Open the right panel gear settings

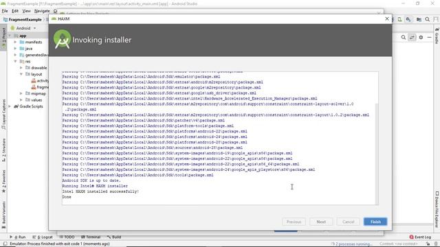(421, 37)
